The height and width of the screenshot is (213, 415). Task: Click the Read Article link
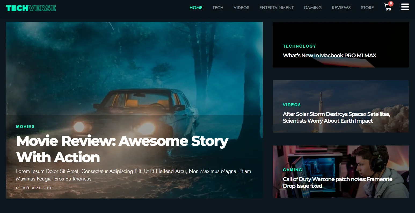click(34, 188)
